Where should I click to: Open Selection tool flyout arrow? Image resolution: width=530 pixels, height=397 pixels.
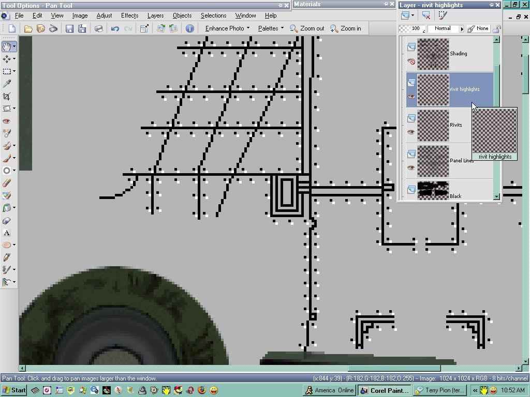click(14, 71)
